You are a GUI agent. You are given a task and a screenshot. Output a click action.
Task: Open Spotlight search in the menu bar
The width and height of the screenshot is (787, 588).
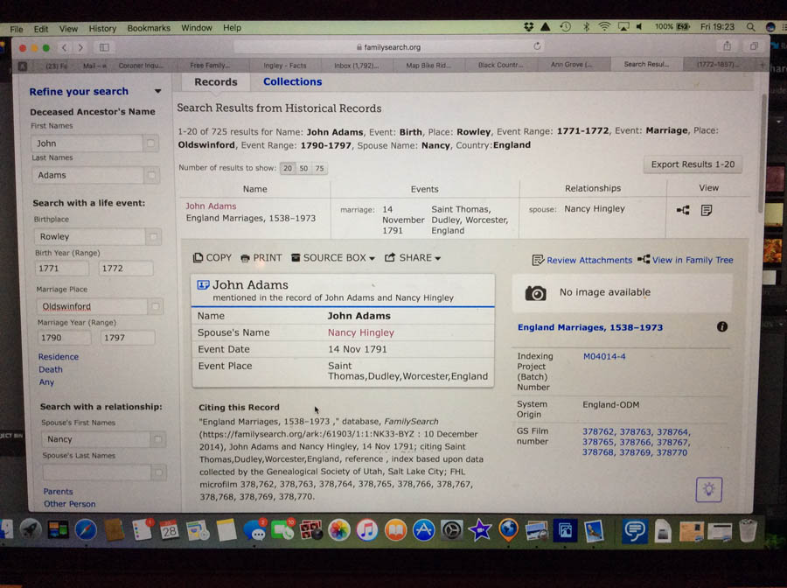750,26
